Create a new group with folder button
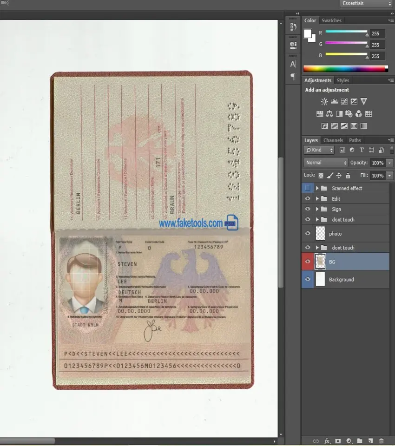 (x=360, y=440)
